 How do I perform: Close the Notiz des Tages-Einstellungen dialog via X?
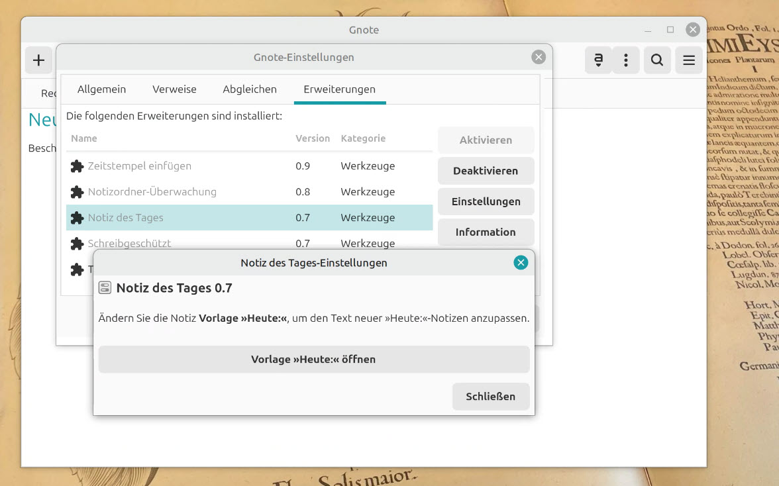520,263
